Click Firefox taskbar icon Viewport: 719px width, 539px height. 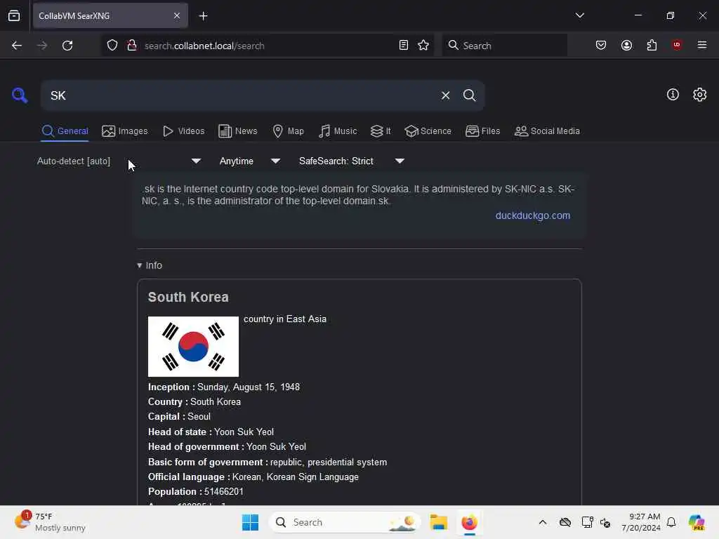click(469, 522)
